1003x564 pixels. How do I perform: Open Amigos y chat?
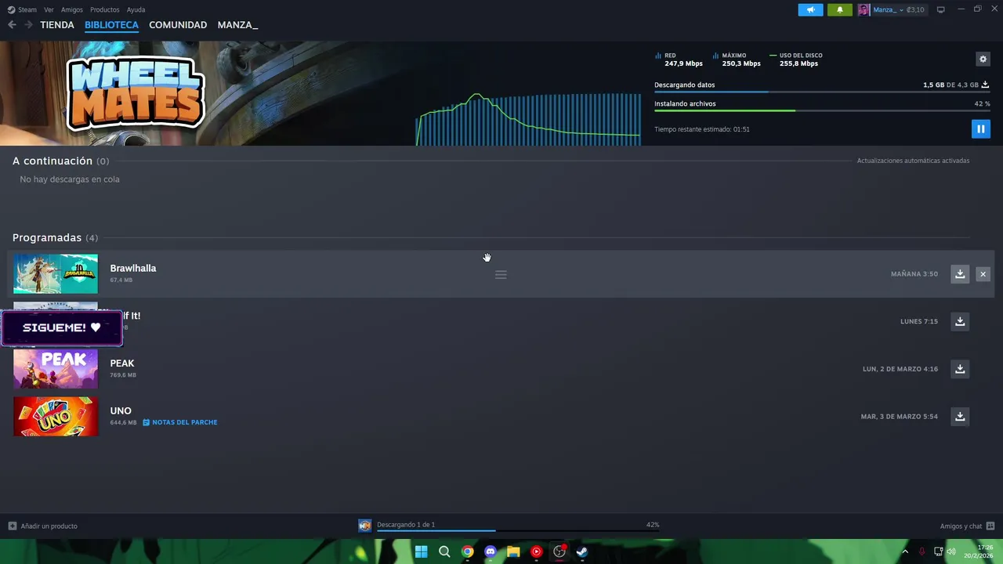[968, 526]
